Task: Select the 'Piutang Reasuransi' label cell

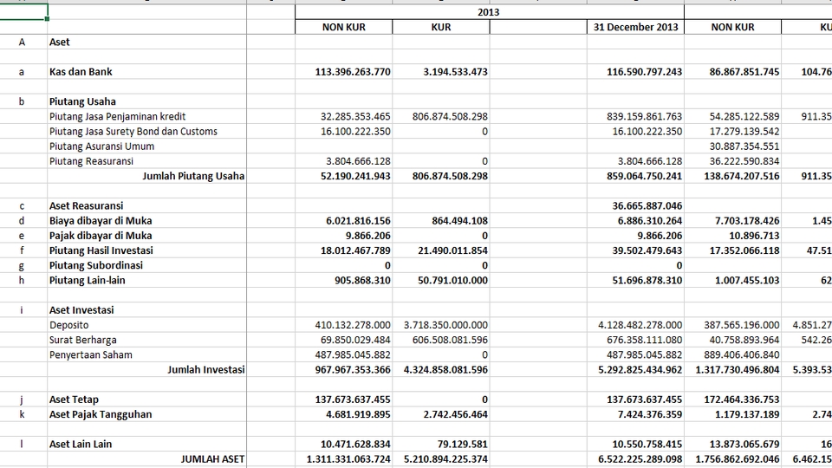Action: coord(147,161)
